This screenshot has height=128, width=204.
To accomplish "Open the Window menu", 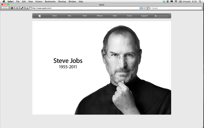I will click(72, 2).
